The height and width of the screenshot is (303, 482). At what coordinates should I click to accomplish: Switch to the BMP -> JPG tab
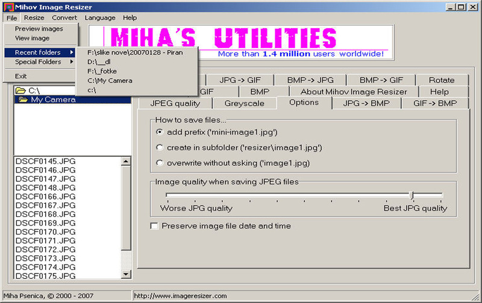click(310, 80)
